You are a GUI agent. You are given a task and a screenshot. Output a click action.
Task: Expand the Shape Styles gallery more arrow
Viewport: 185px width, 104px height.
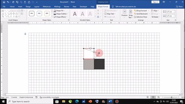pos(52,16)
